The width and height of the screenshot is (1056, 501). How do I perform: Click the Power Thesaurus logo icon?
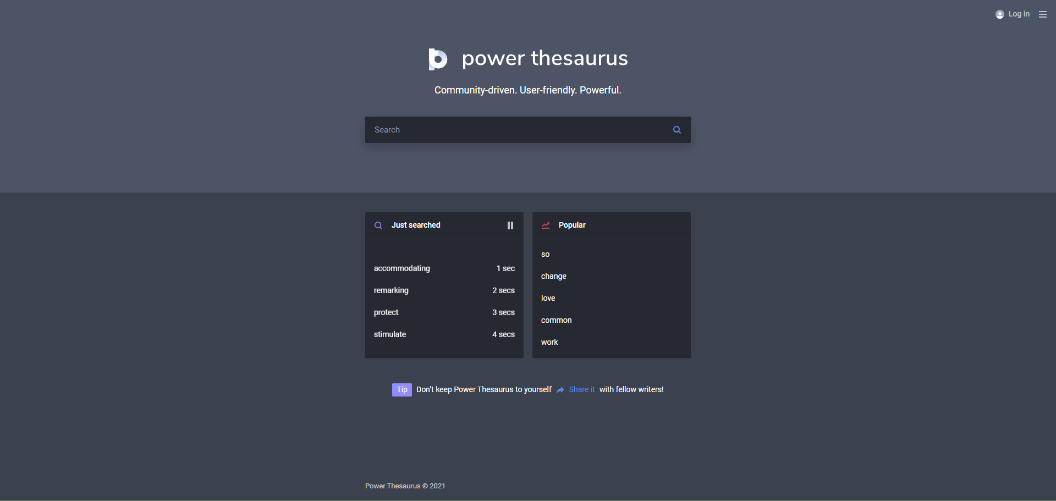click(438, 59)
